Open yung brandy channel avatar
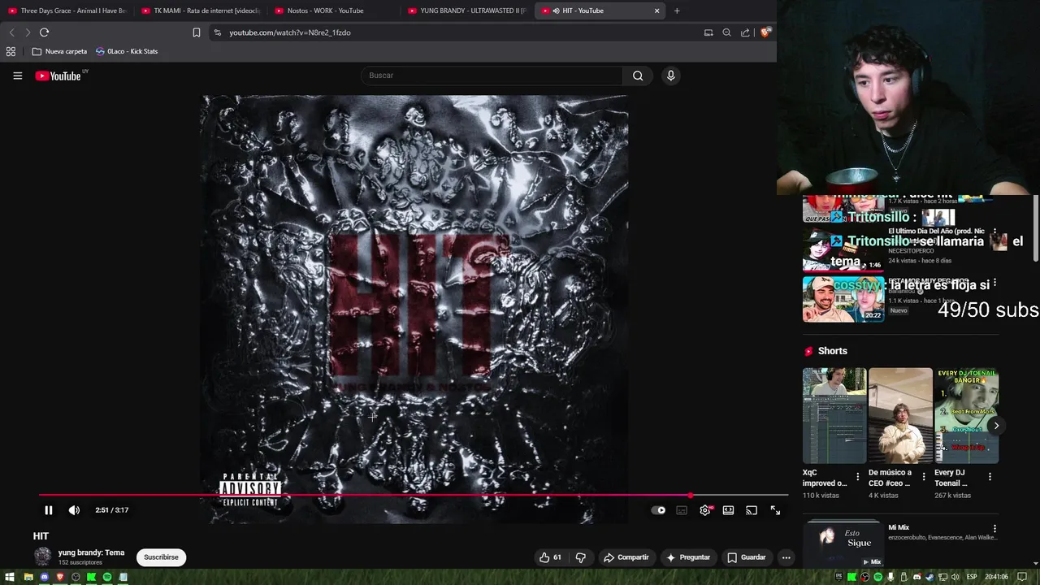Image resolution: width=1040 pixels, height=585 pixels. [x=42, y=557]
